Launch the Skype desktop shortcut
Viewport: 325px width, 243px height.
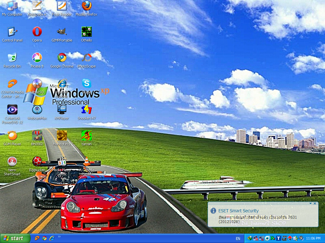pyautogui.click(x=86, y=86)
